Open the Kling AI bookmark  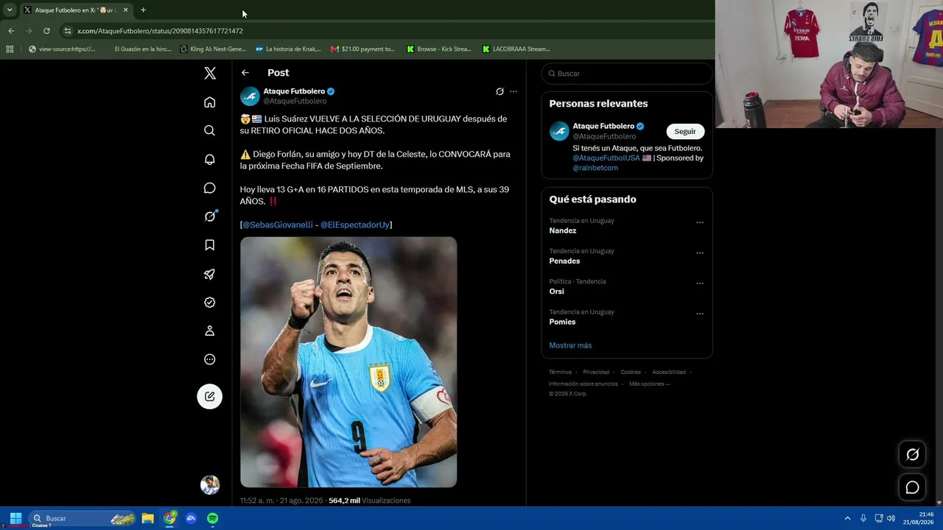point(214,49)
